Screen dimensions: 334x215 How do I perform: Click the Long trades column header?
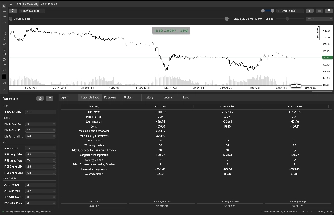pyautogui.click(x=227, y=106)
